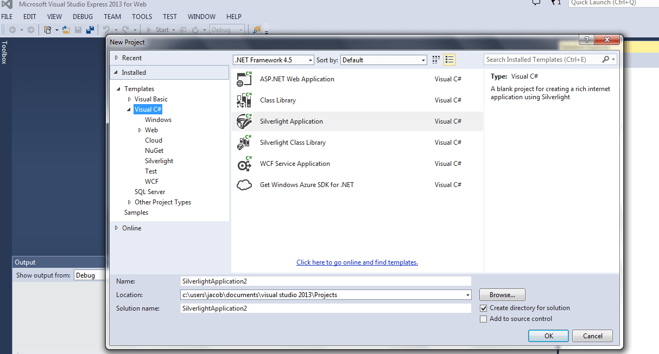Image resolution: width=659 pixels, height=354 pixels.
Task: Select the Samples tree item
Action: (x=136, y=213)
